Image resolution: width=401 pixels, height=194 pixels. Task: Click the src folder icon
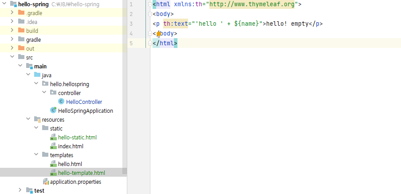pyautogui.click(x=21, y=57)
